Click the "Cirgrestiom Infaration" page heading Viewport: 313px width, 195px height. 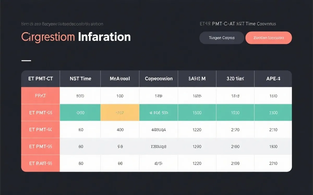click(76, 37)
